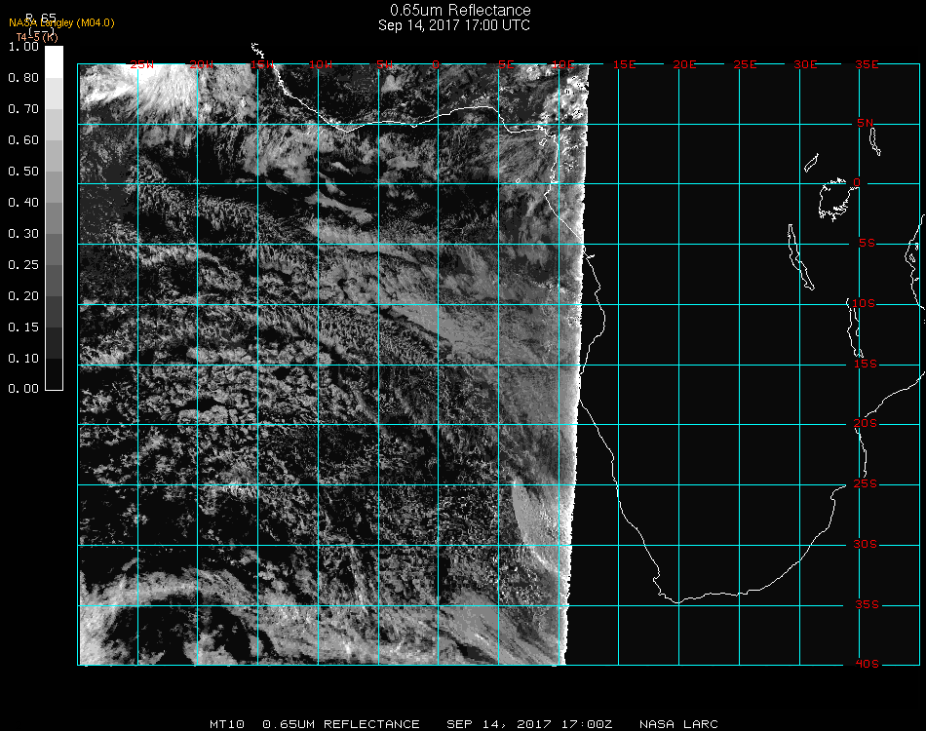Click the 40S latitude label
926x731 pixels.
pos(867,665)
